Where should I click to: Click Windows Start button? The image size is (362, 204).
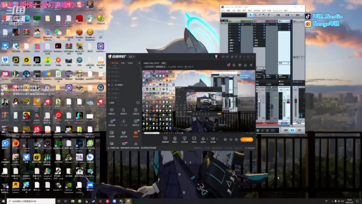pyautogui.click(x=3, y=201)
